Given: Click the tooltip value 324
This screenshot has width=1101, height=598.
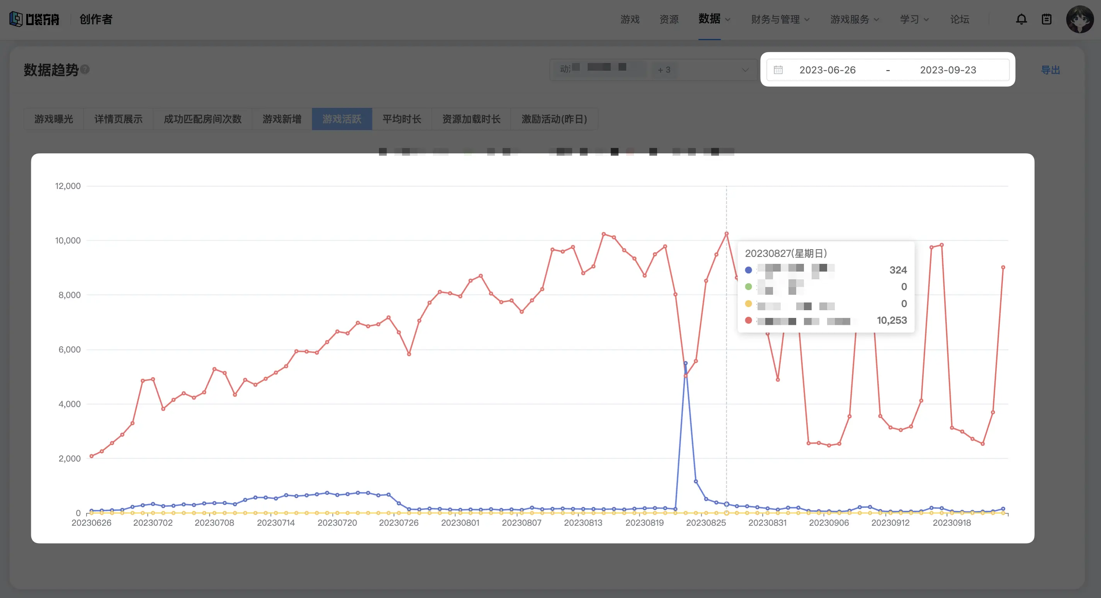Looking at the screenshot, I should (898, 270).
